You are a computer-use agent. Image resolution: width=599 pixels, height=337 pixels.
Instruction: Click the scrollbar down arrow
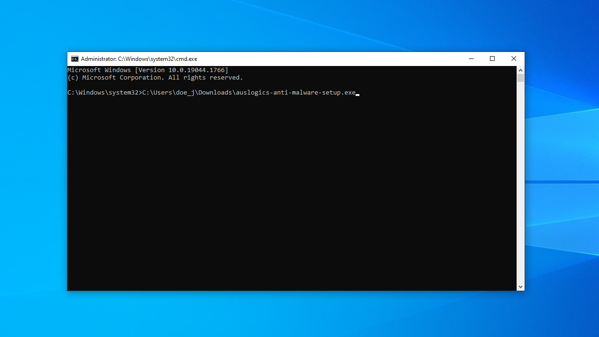pos(520,286)
